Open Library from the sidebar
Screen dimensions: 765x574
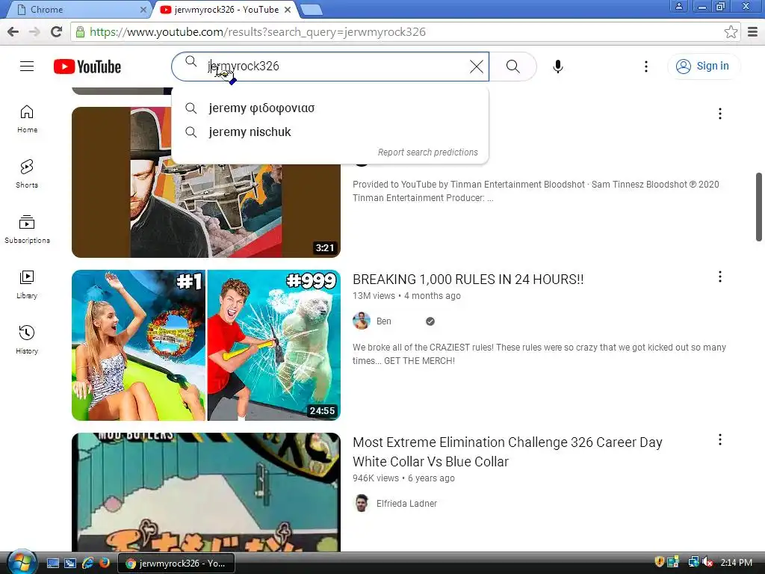(x=27, y=285)
